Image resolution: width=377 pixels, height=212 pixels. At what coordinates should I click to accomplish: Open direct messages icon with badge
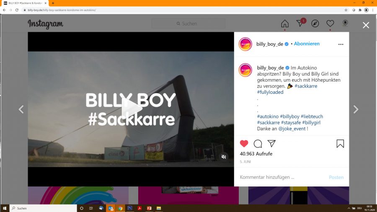(300, 23)
